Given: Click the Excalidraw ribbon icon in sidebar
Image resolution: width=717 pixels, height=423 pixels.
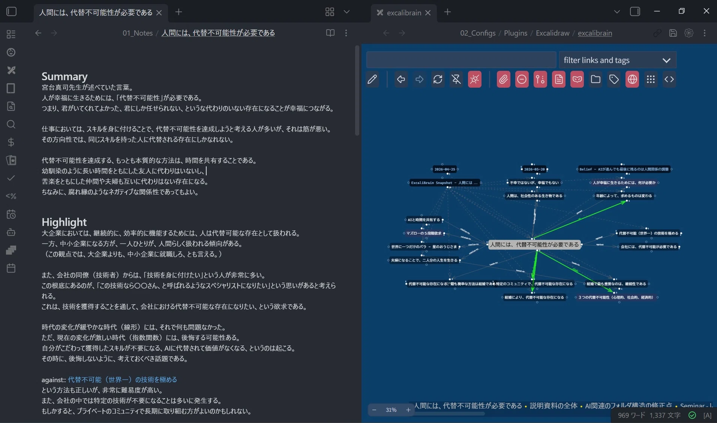Looking at the screenshot, I should tap(11, 70).
